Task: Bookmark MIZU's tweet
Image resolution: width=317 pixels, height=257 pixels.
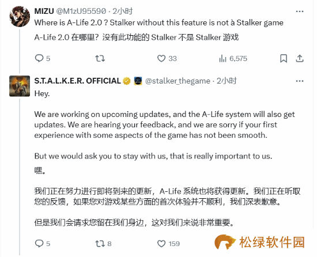Action: click(284, 59)
